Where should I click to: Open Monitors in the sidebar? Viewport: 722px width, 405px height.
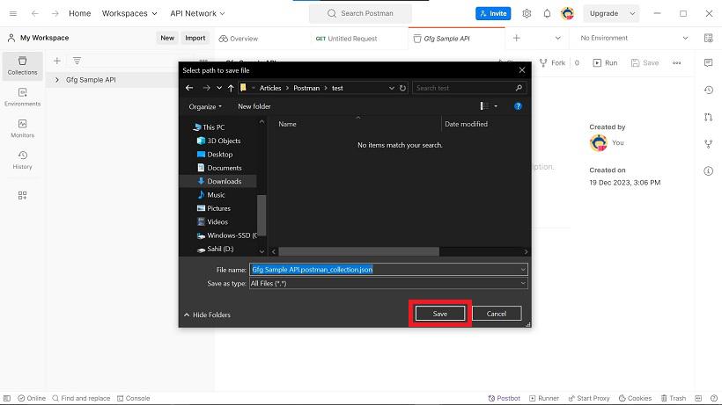tap(22, 128)
